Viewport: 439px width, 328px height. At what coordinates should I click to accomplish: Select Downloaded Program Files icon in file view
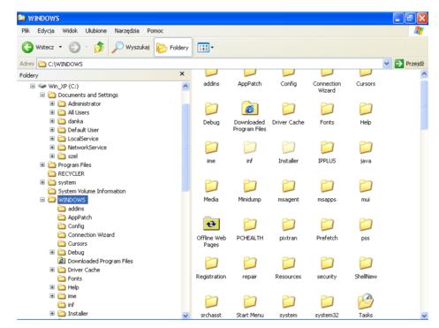pos(250,108)
